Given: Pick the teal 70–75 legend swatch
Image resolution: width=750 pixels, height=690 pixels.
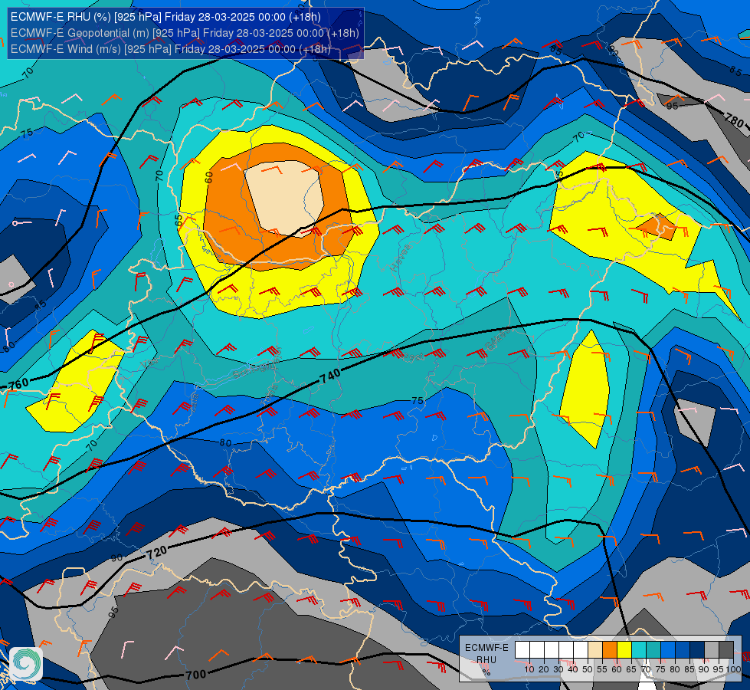Looking at the screenshot, I should point(653,650).
